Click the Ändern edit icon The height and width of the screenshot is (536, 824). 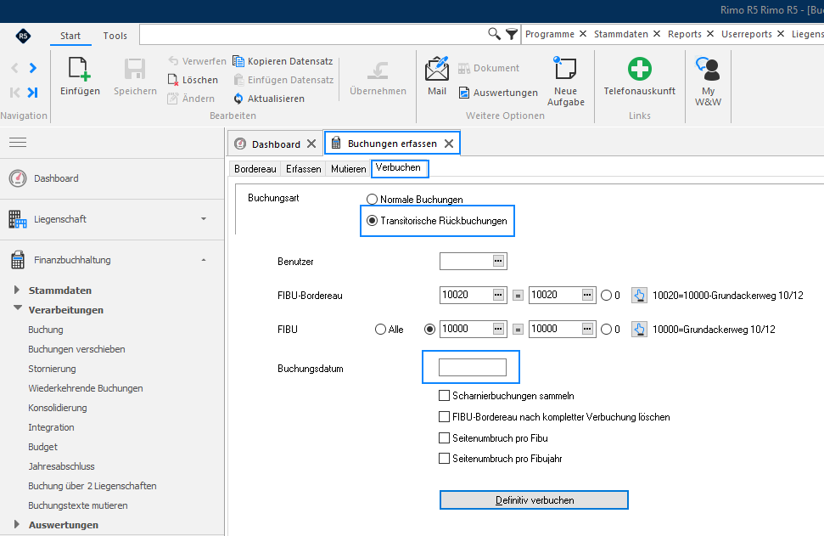pos(173,99)
